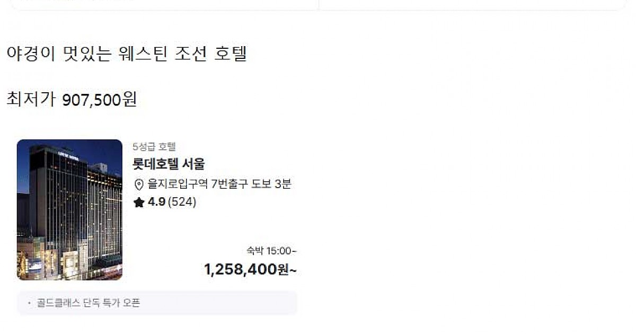Click the rooftop sign in the hotel photo
This screenshot has height=334, width=636.
tap(66, 153)
